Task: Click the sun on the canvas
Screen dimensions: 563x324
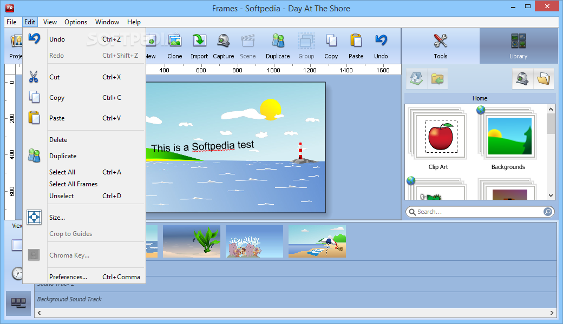Action: 270,109
